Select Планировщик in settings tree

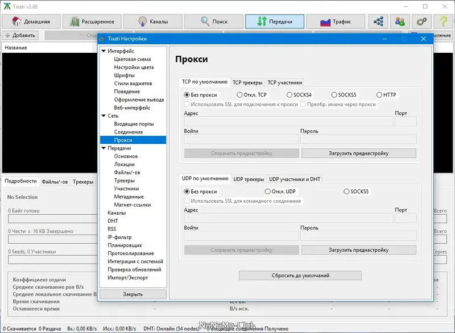[125, 245]
